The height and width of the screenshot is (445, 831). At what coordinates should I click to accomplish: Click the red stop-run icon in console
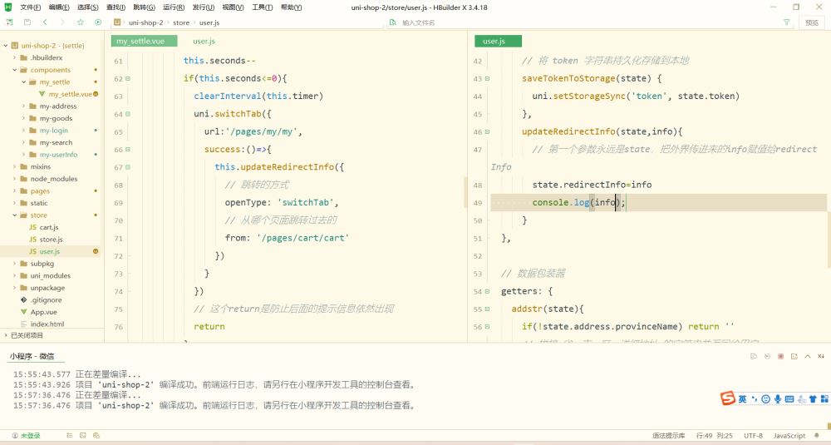point(780,357)
